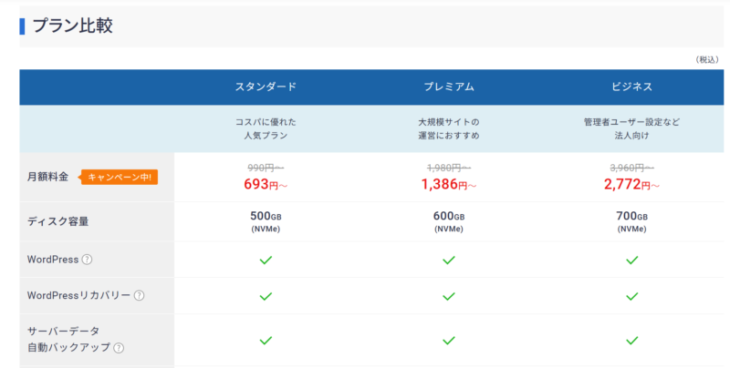
Task: Click the 自動バックアップ checkmark in ビジネス column
Action: (x=631, y=340)
